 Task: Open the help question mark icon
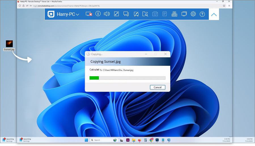202,14
